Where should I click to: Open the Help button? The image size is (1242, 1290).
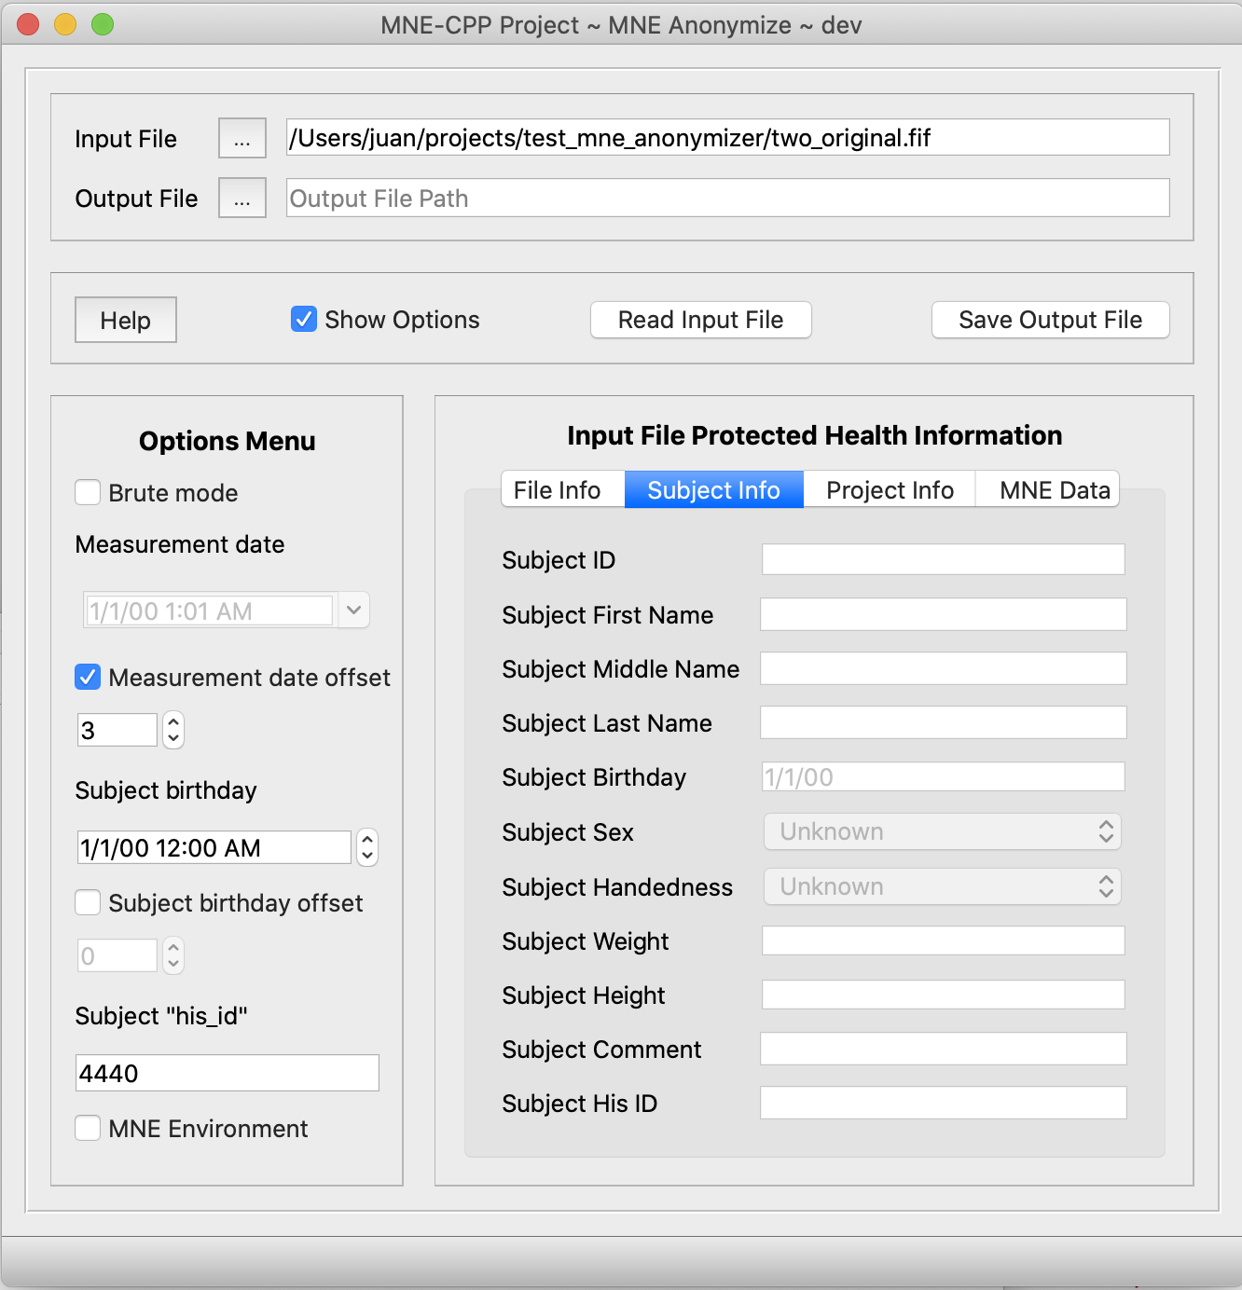[x=126, y=321]
